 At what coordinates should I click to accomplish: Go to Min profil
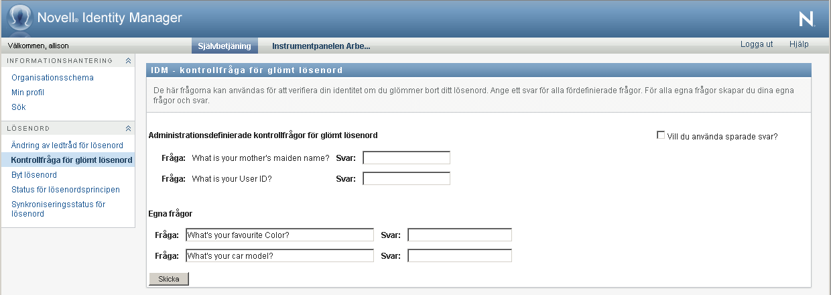tap(27, 93)
